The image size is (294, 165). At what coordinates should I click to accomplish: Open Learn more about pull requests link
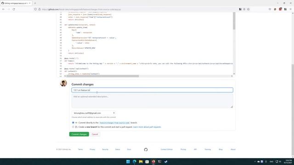(147, 127)
